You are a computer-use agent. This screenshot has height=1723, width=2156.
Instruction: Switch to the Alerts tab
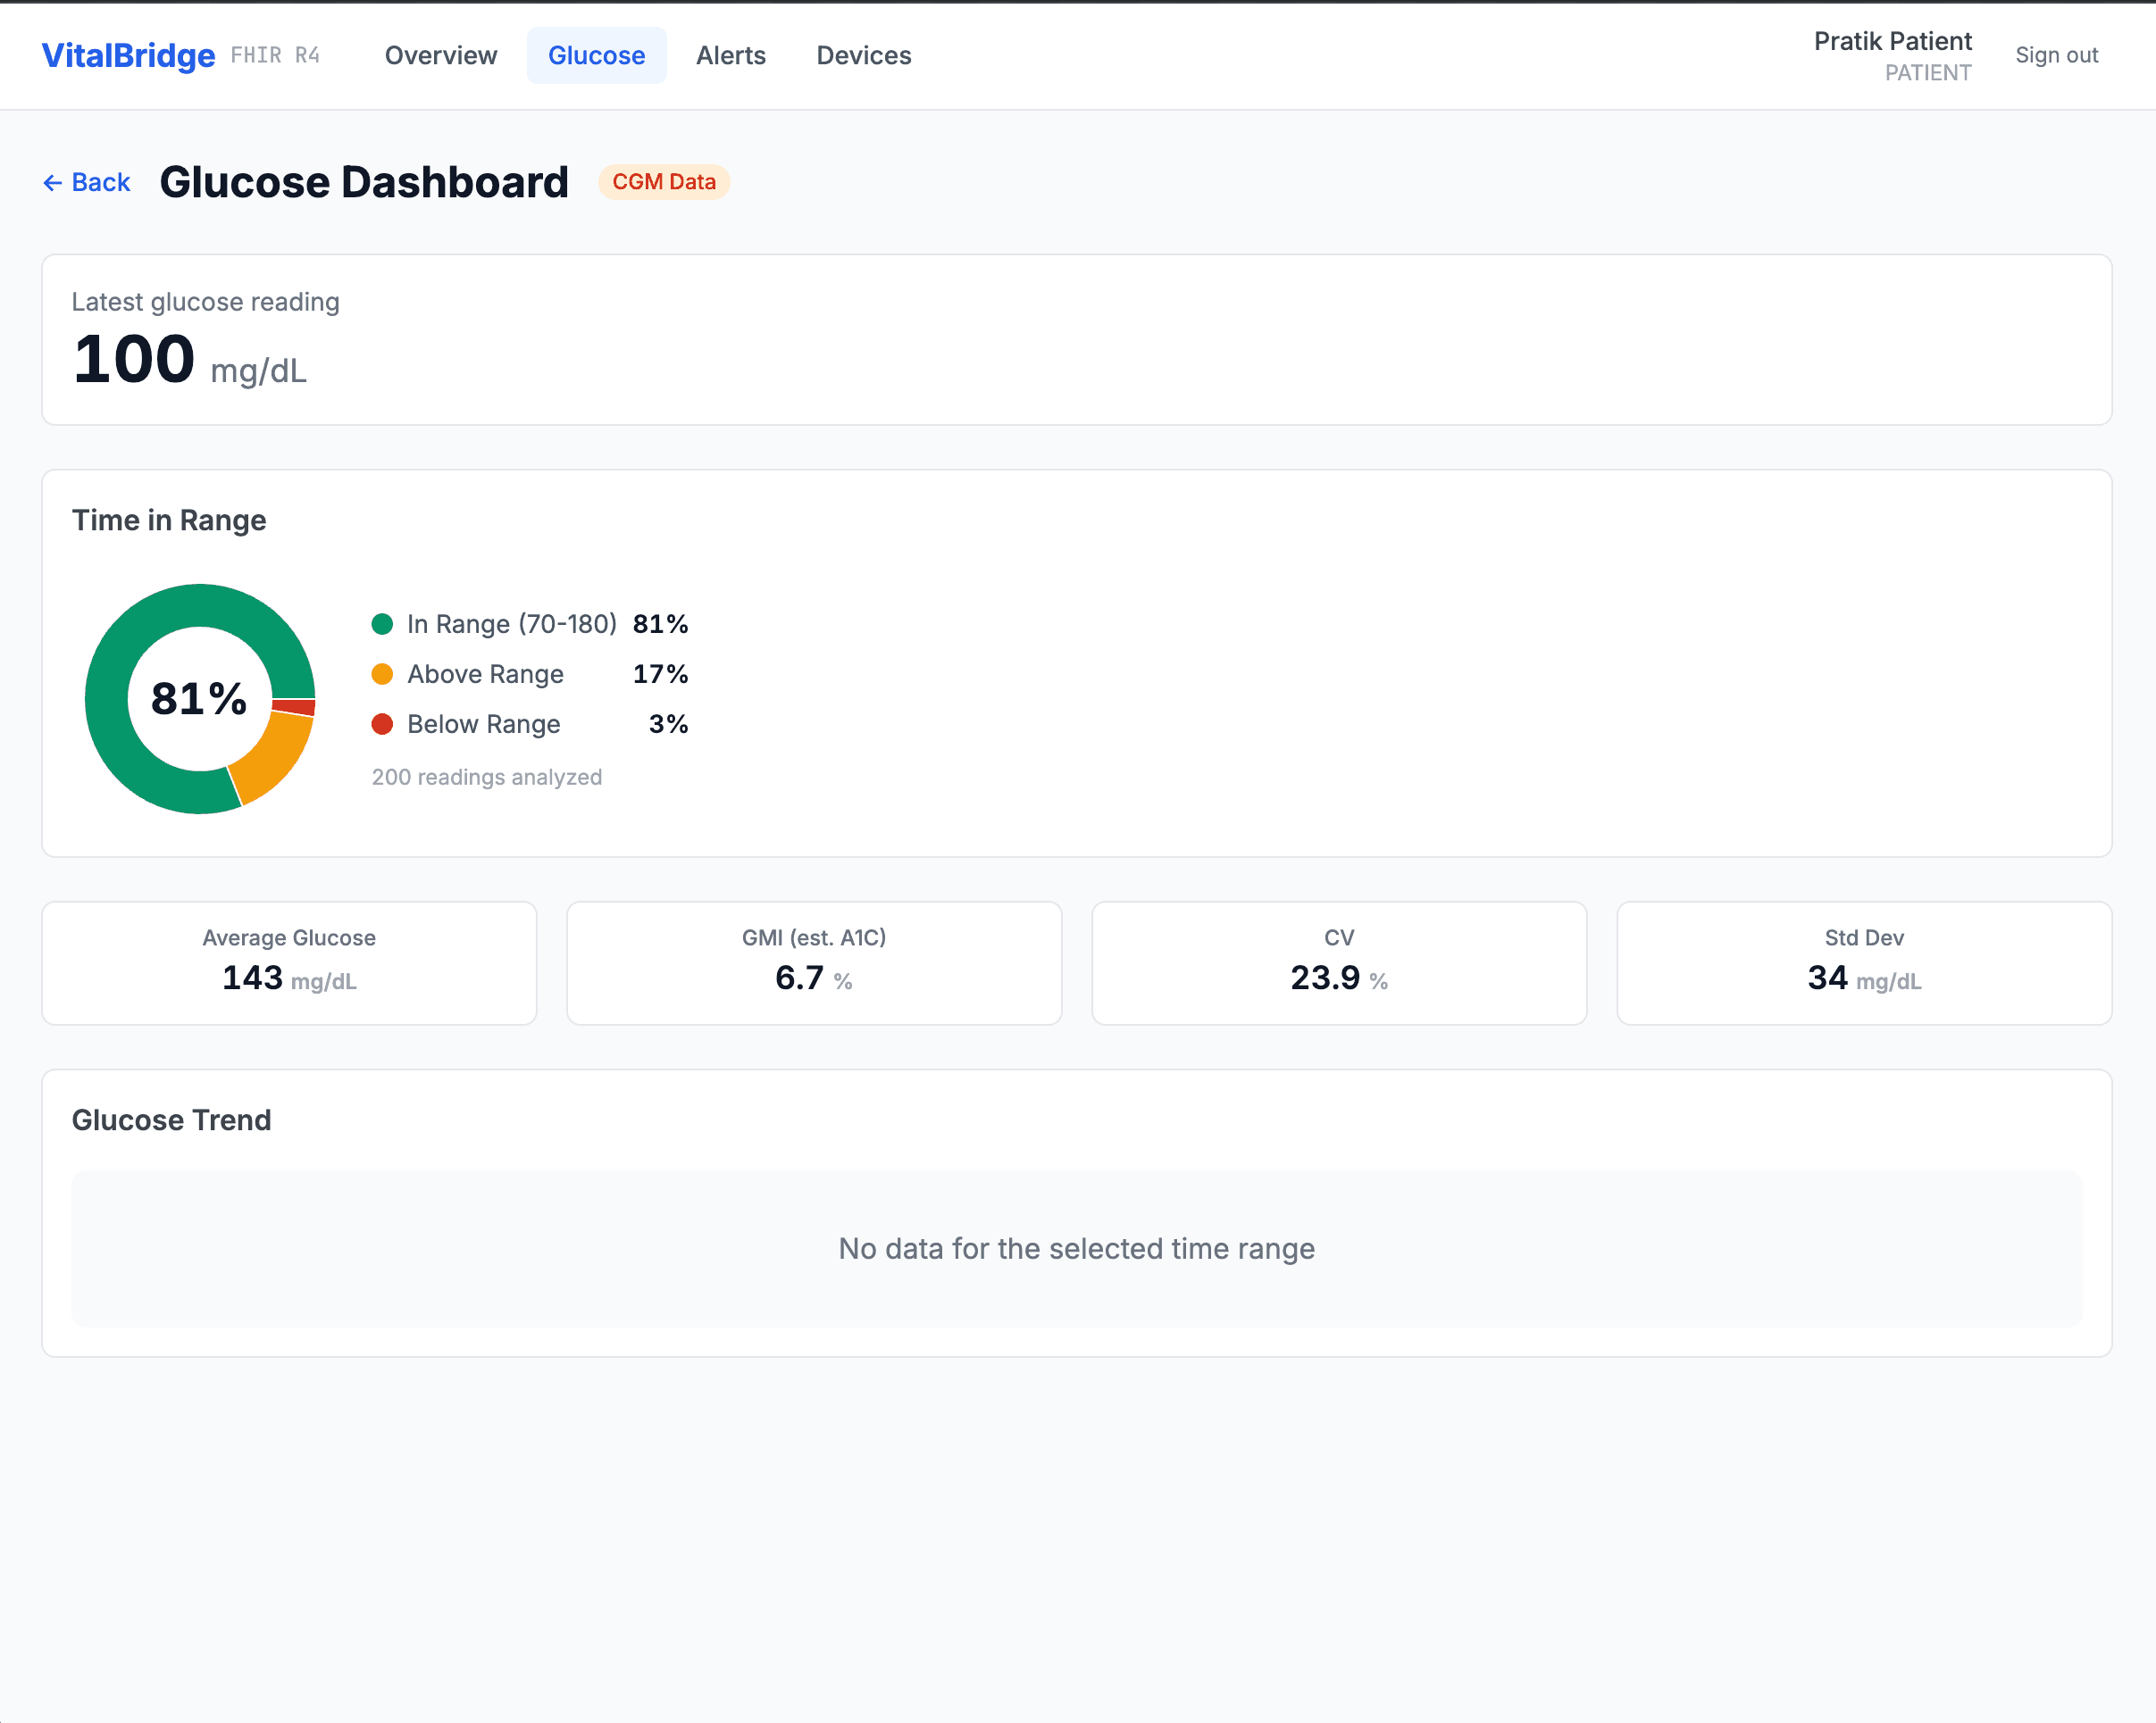(x=731, y=56)
